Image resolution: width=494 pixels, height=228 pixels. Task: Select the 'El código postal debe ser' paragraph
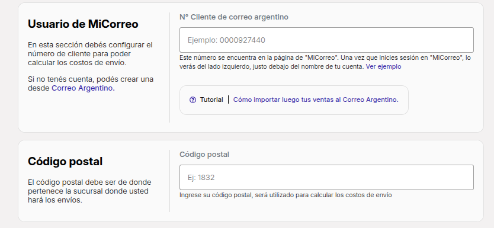click(89, 191)
